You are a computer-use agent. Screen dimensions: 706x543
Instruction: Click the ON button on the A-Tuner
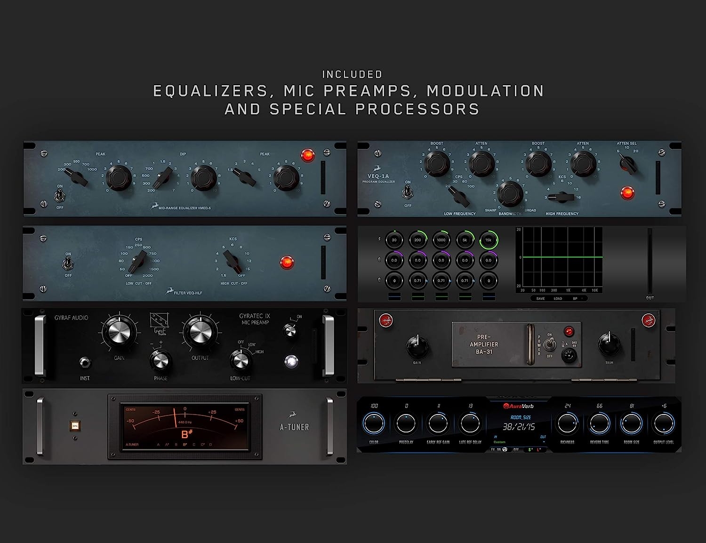pyautogui.click(x=74, y=426)
